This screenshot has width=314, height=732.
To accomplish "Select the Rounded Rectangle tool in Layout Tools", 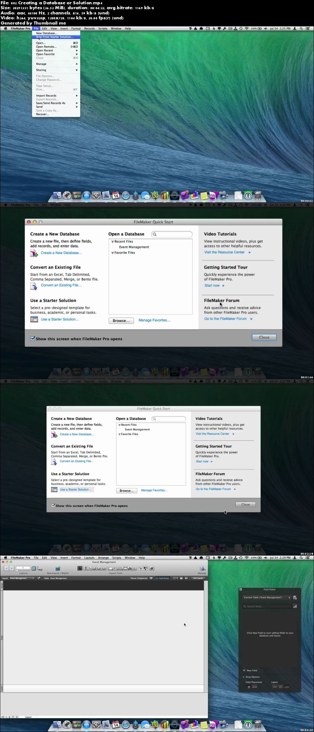I will [x=99, y=568].
